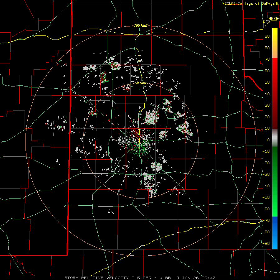Select the -60 value on velocity scale

(266, 209)
